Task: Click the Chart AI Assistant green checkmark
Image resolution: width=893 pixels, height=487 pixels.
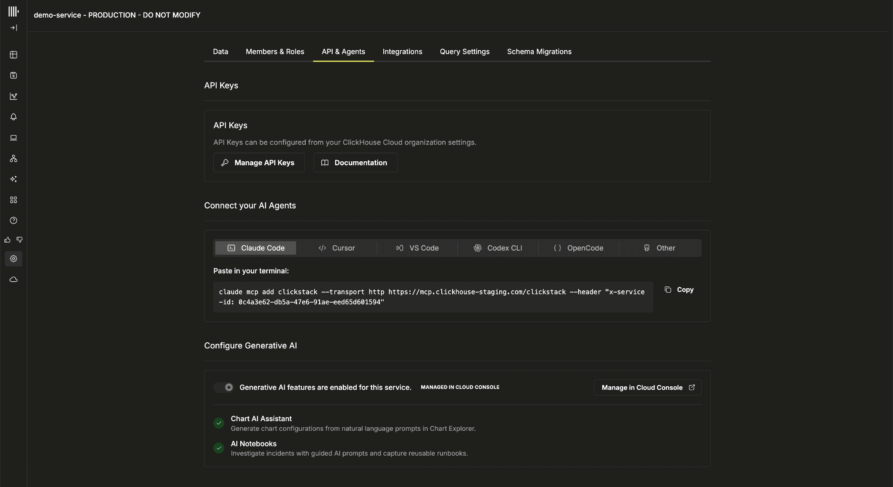Action: [x=219, y=423]
